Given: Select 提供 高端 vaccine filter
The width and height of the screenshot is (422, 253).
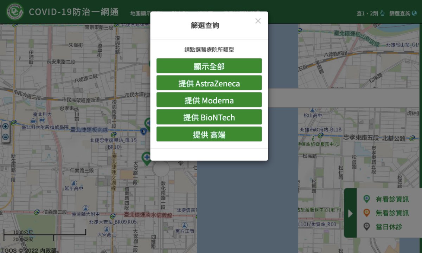Looking at the screenshot, I should pos(209,134).
